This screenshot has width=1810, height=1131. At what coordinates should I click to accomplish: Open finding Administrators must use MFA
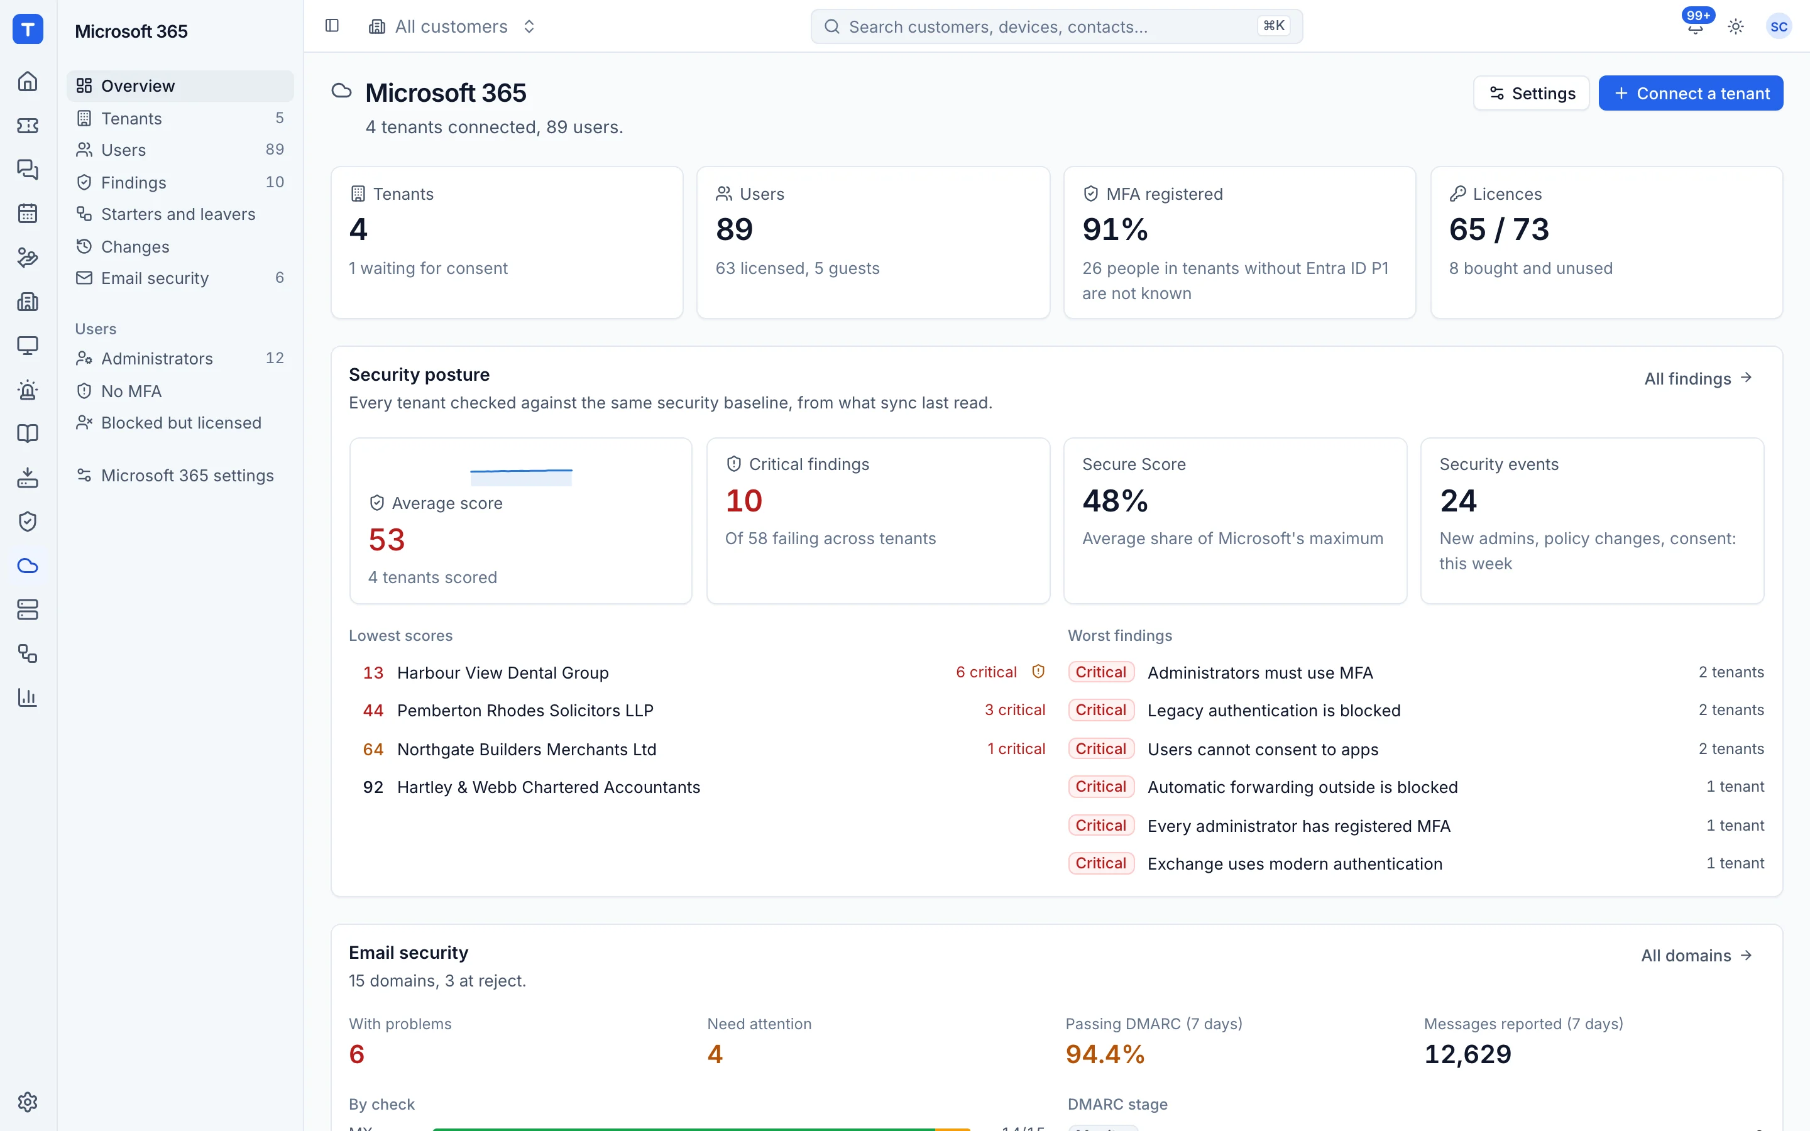1416,672
